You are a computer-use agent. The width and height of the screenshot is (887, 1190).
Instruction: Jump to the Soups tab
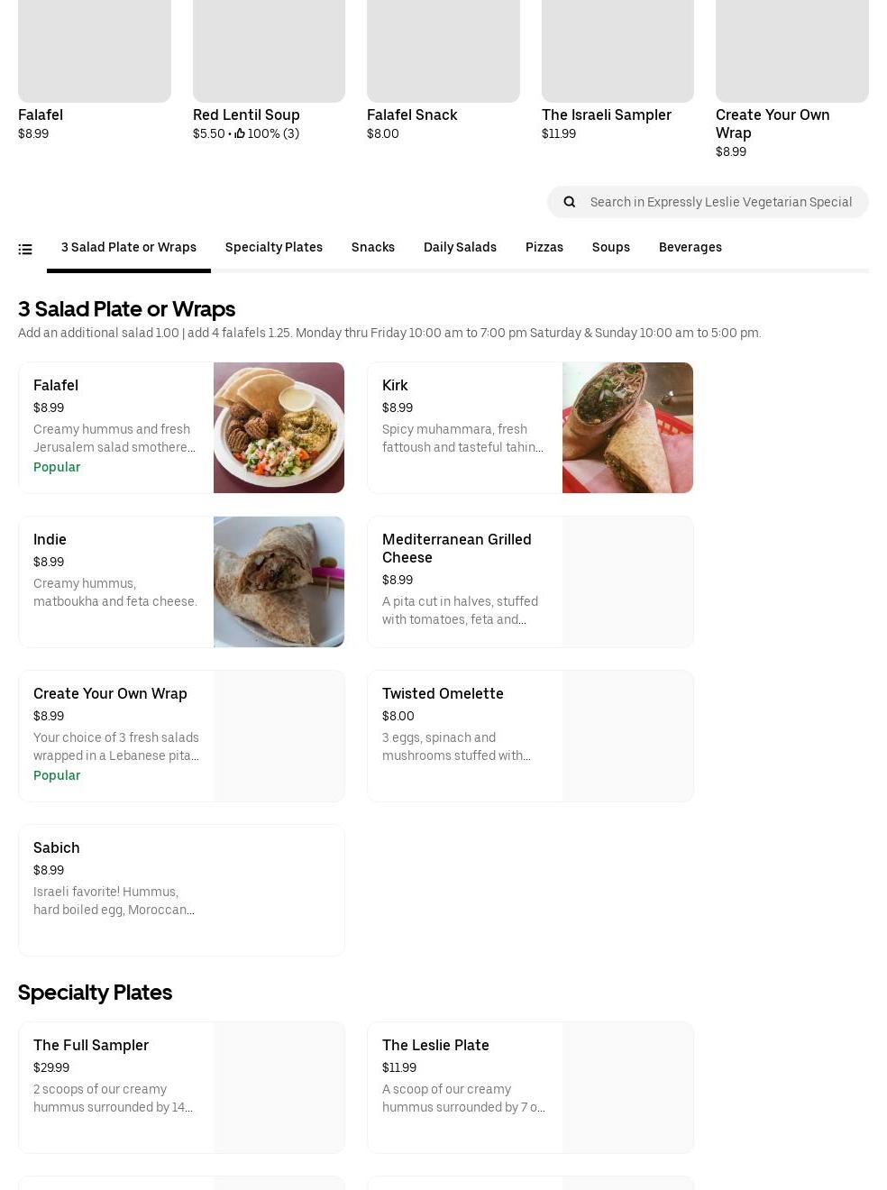(x=610, y=247)
